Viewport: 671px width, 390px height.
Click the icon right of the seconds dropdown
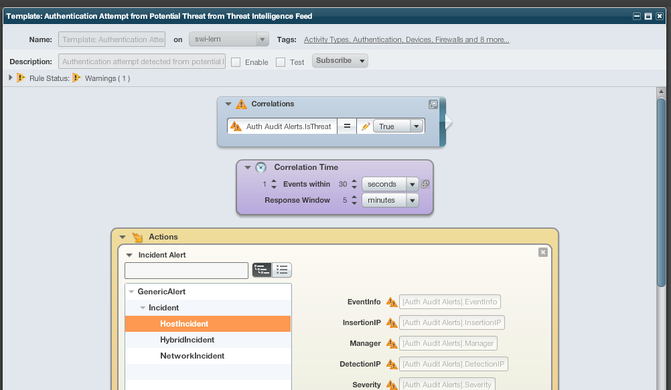(425, 184)
